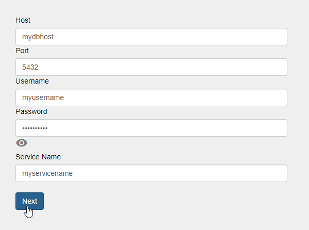Click the Host label text

click(23, 20)
